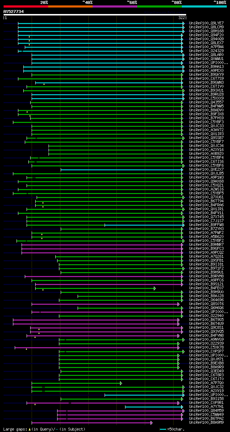Select the query label AV527734

click(14, 12)
